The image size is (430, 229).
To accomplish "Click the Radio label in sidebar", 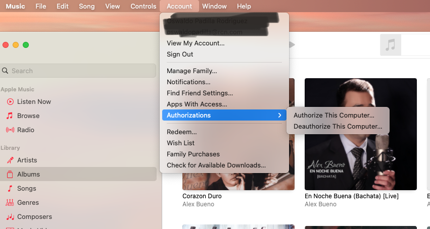I will coord(25,130).
